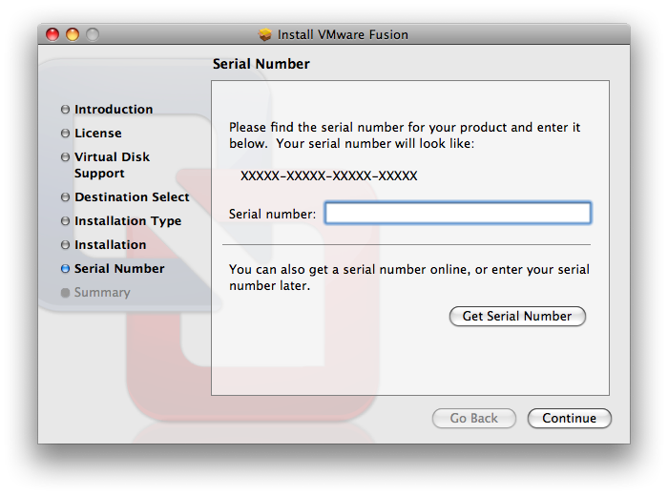This screenshot has width=668, height=496.
Task: Click the License step bullet
Action: tap(65, 134)
